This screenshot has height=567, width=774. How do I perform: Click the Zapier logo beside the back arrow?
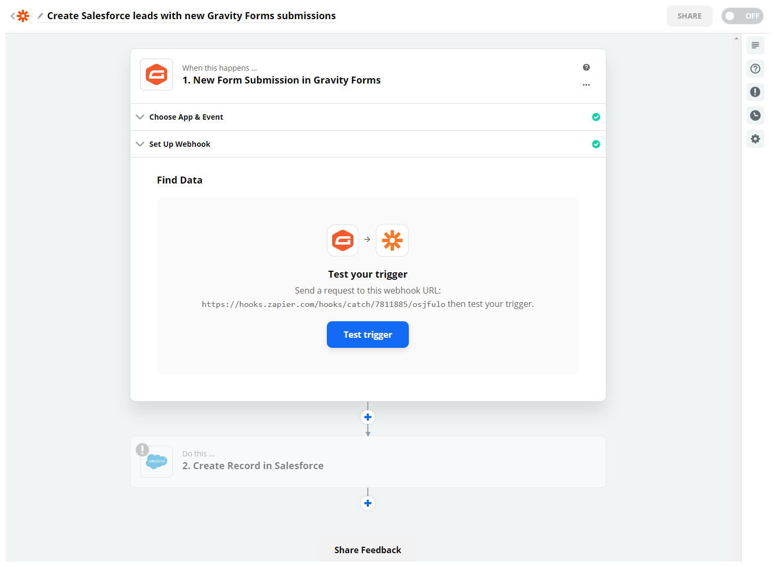22,15
